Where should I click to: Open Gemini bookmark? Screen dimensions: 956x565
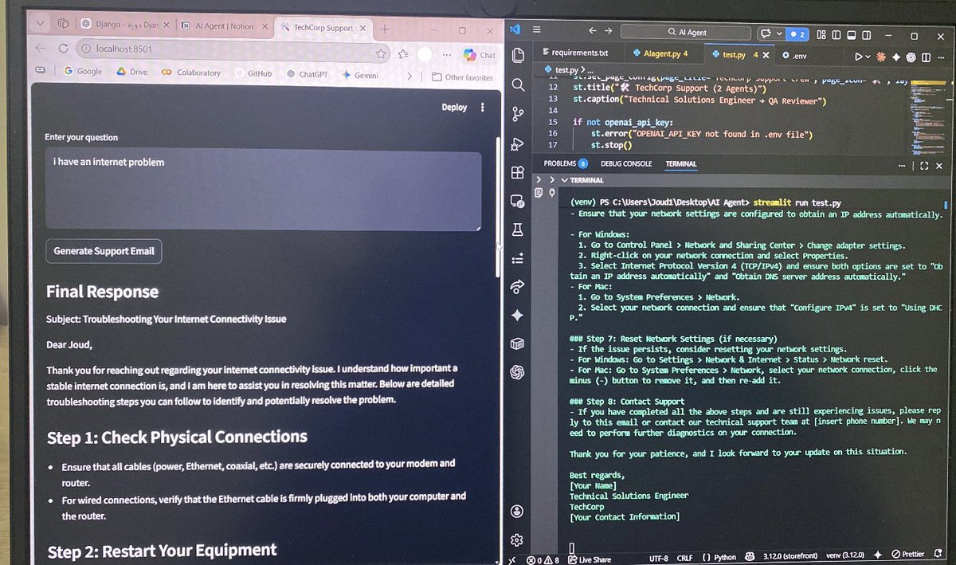coord(361,75)
